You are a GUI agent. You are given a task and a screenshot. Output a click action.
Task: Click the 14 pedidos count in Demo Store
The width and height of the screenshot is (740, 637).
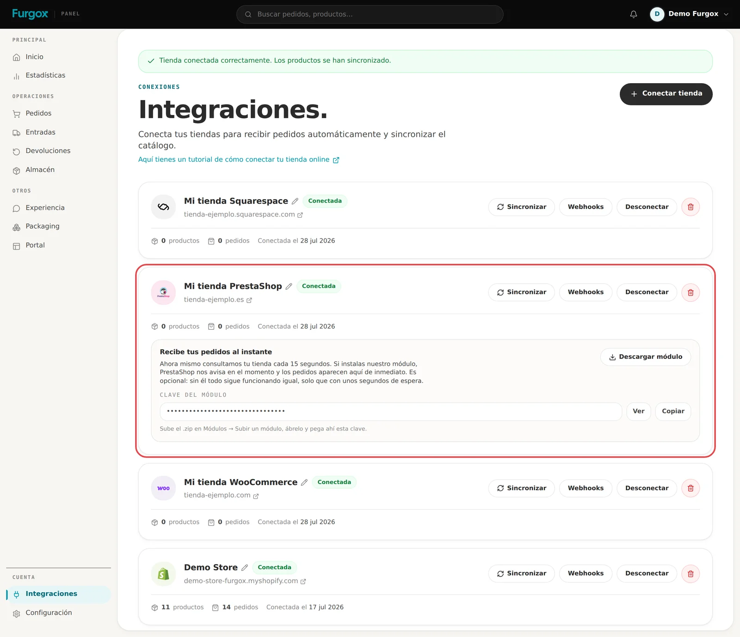click(235, 607)
